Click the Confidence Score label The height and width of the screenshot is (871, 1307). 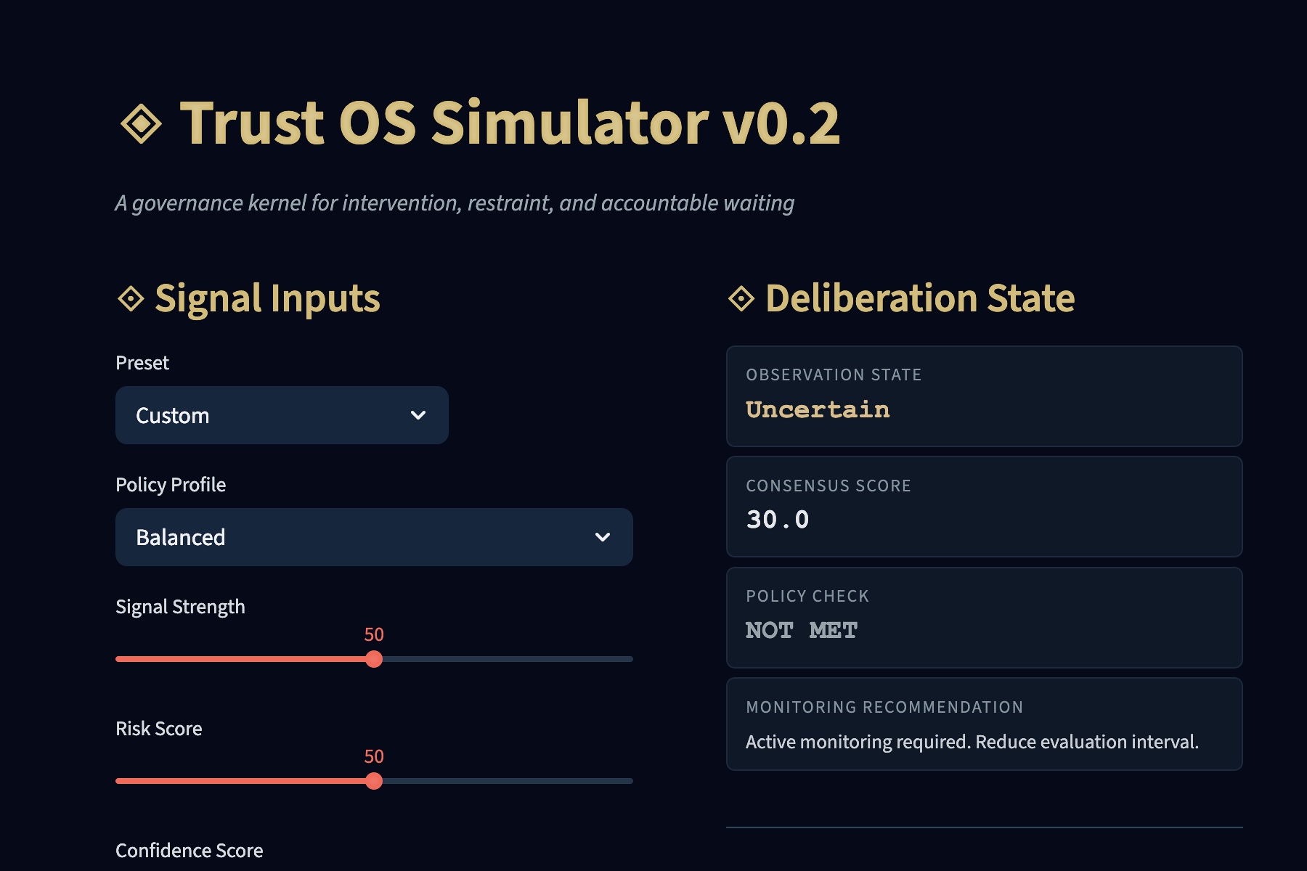pyautogui.click(x=190, y=850)
